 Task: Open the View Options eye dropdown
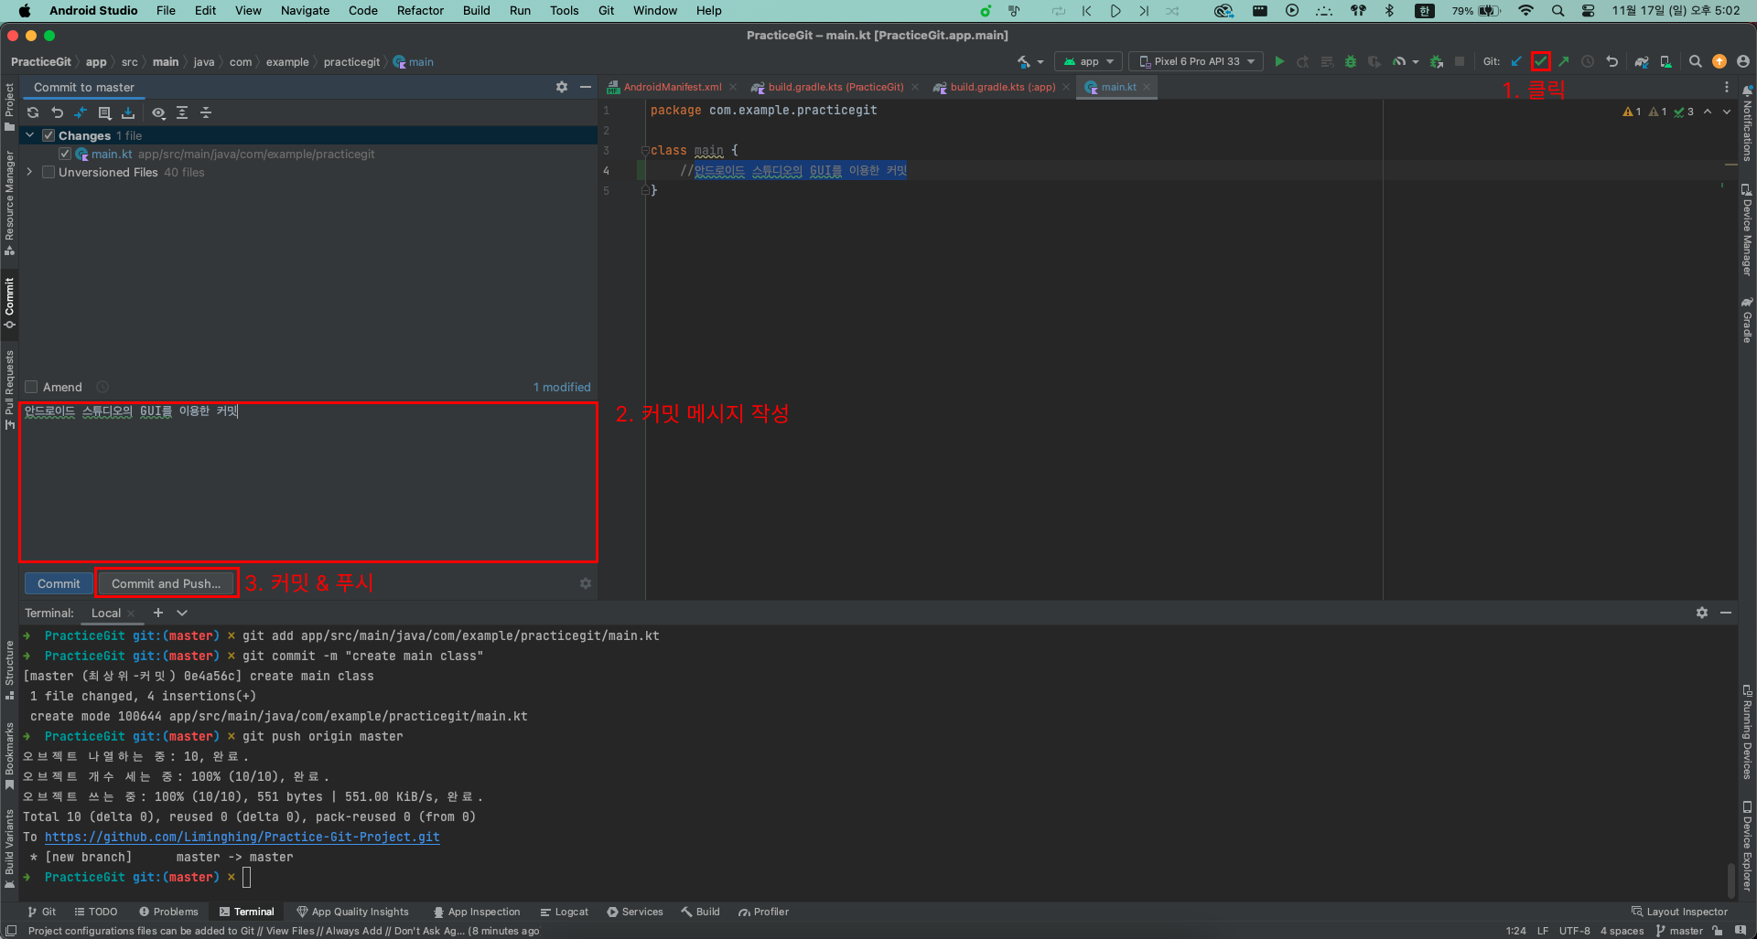159,112
